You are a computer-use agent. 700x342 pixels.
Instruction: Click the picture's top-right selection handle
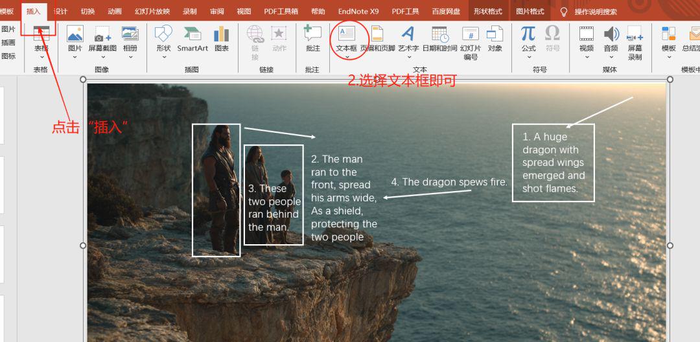[670, 80]
